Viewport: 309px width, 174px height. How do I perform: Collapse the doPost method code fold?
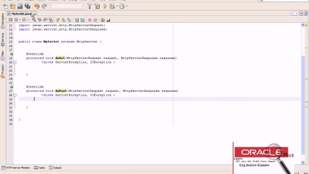[15, 95]
